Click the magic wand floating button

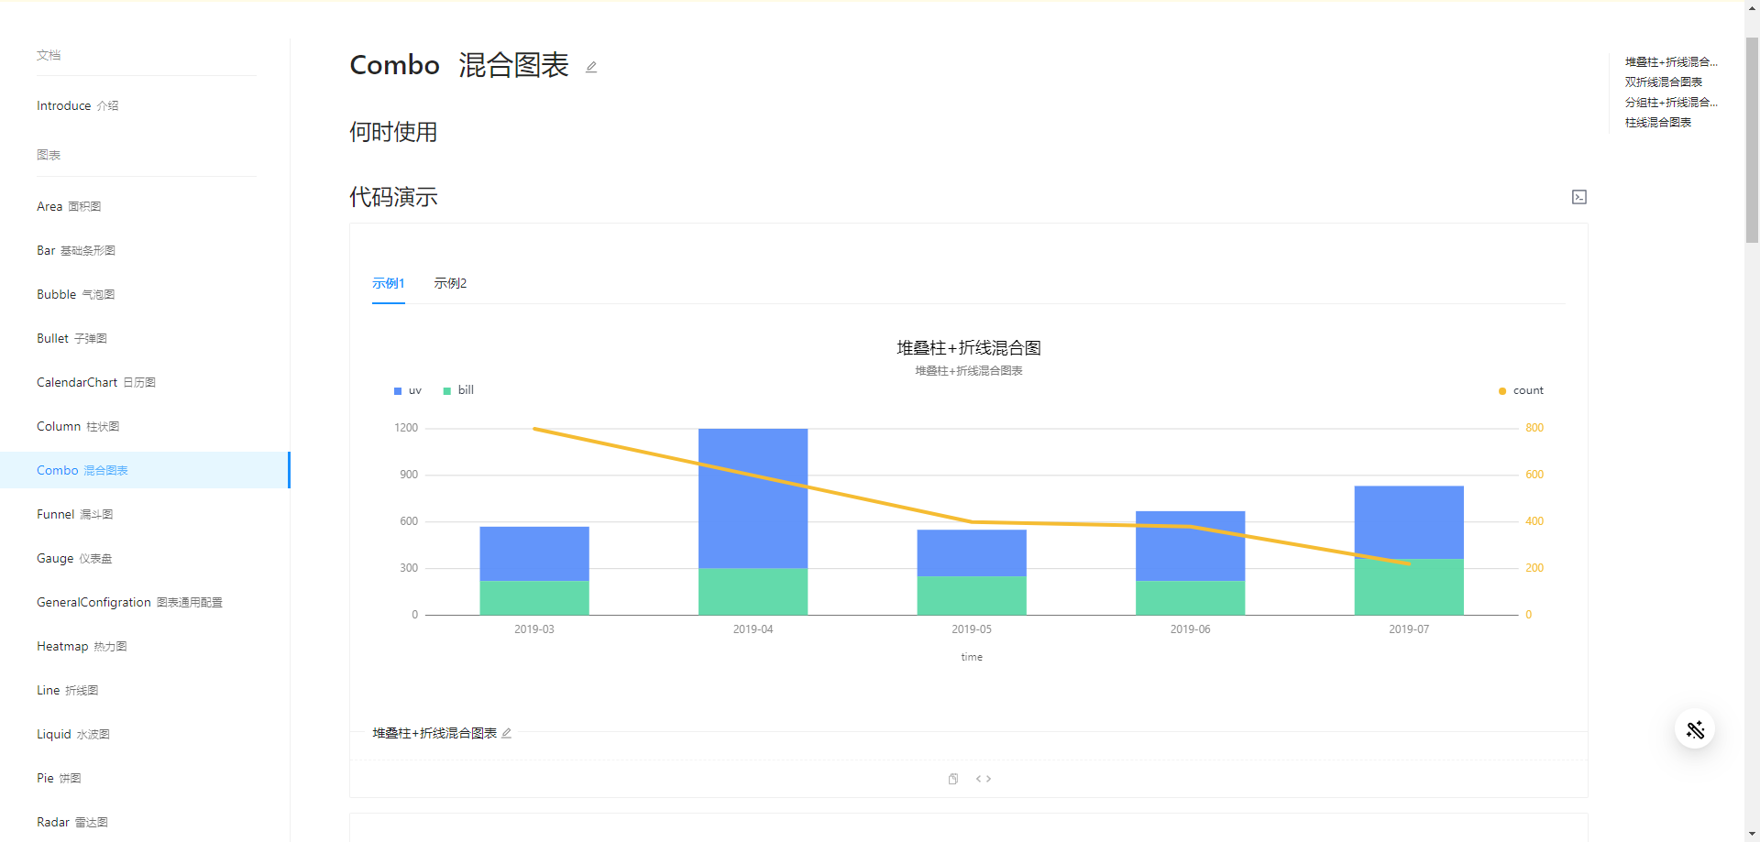tap(1695, 728)
